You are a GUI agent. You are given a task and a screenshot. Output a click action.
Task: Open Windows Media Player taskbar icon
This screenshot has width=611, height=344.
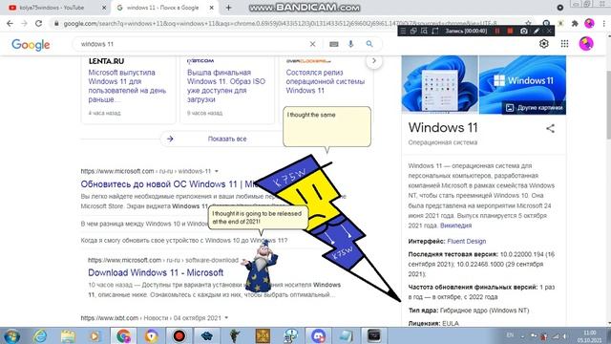pyautogui.click(x=95, y=335)
